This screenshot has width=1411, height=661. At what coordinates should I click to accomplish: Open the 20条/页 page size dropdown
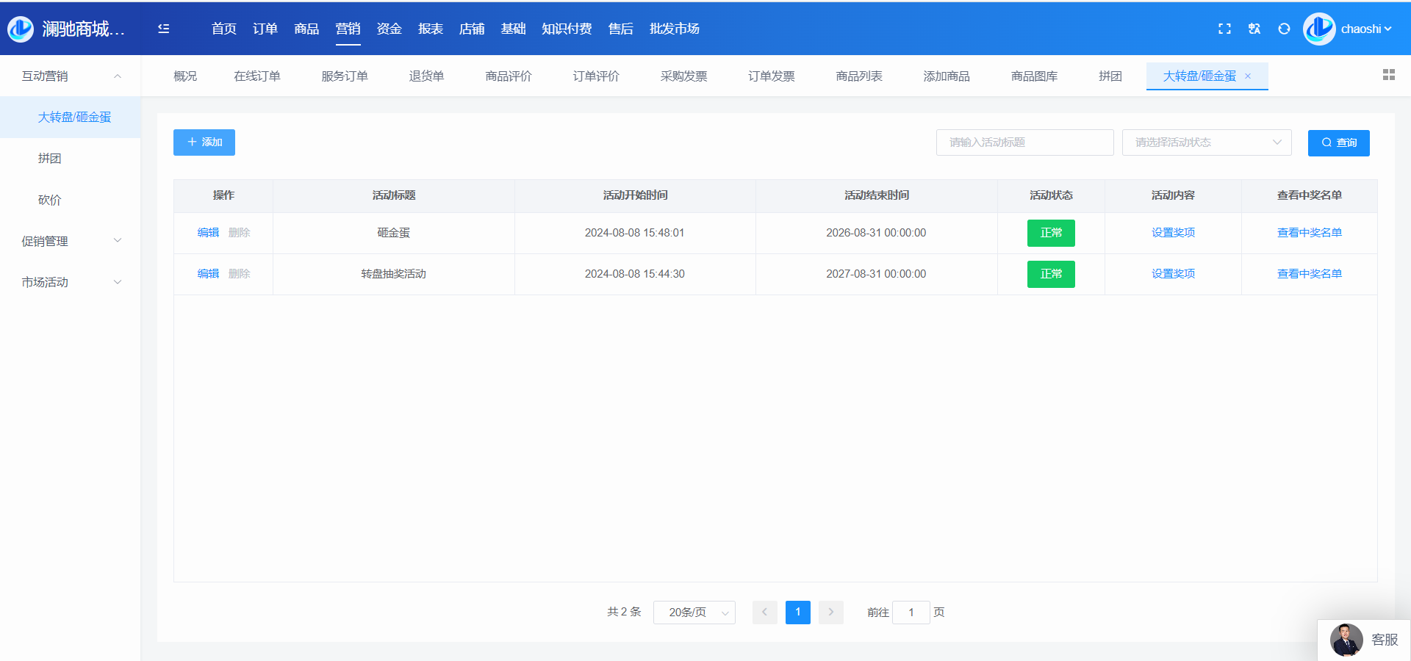(694, 613)
